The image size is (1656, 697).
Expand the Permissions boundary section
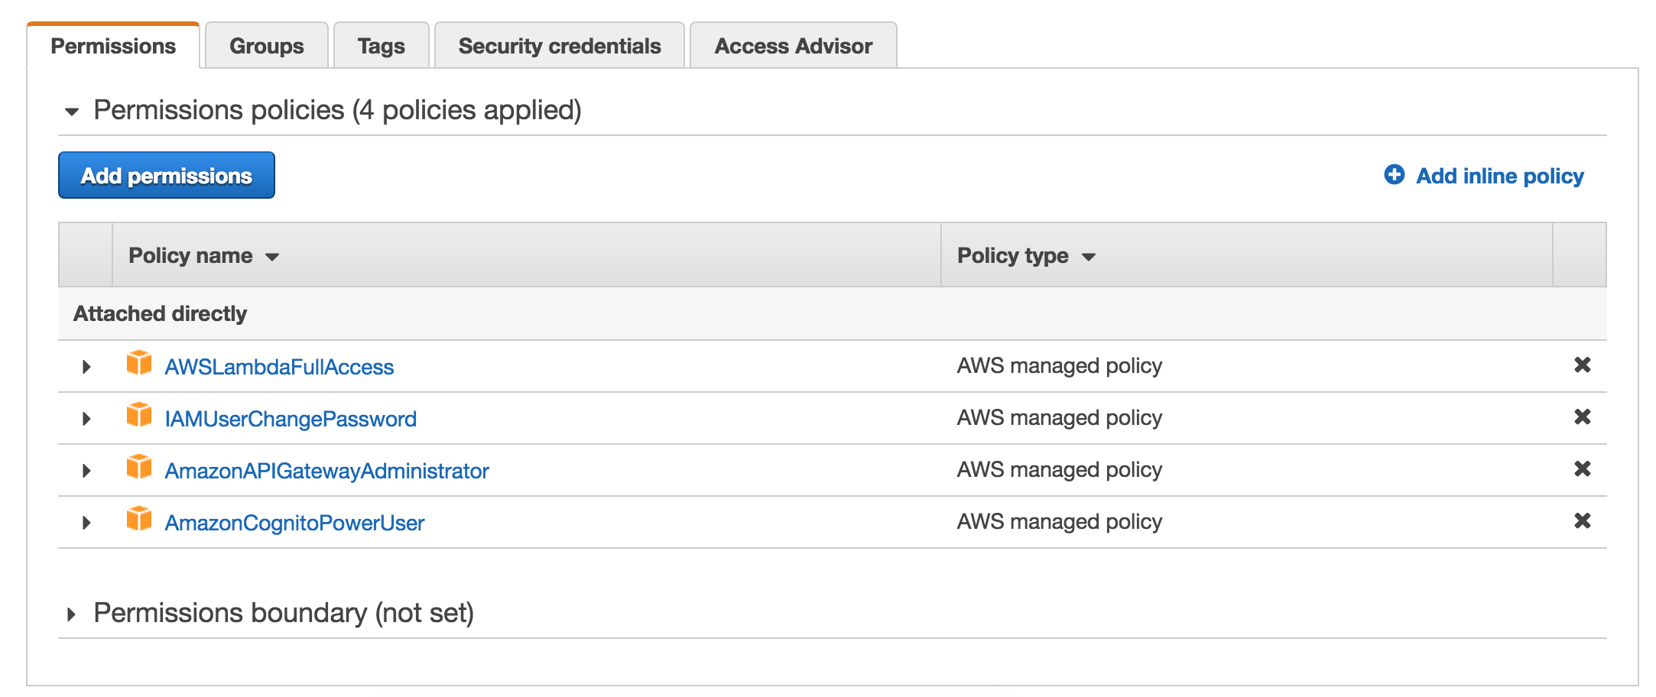click(x=72, y=612)
